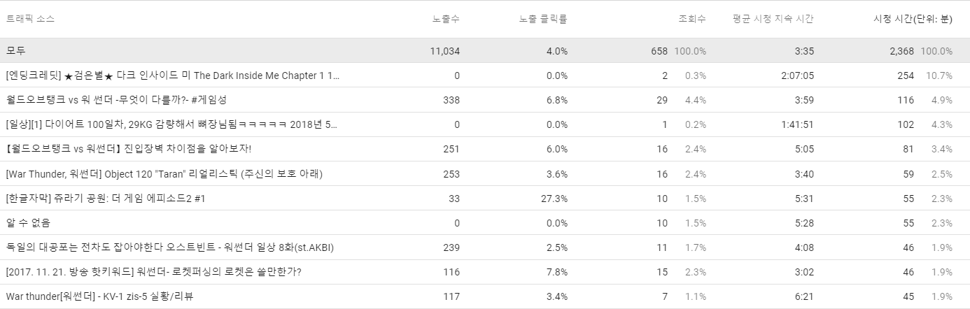The height and width of the screenshot is (309, 970).
Task: Sort by 노출 클릭률 column header
Action: pos(543,19)
